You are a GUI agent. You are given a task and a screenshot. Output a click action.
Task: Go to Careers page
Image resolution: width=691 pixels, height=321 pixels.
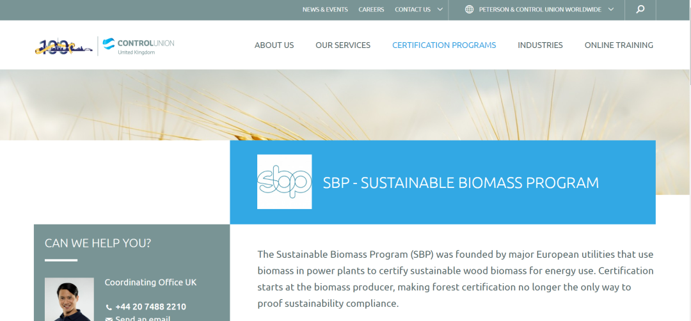point(371,9)
